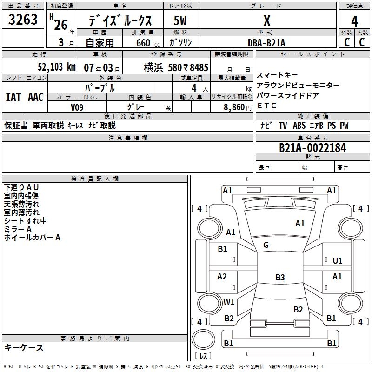This screenshot has height=372, width=372.
Task: Click chassis number B21A-0022184
Action: (x=312, y=148)
